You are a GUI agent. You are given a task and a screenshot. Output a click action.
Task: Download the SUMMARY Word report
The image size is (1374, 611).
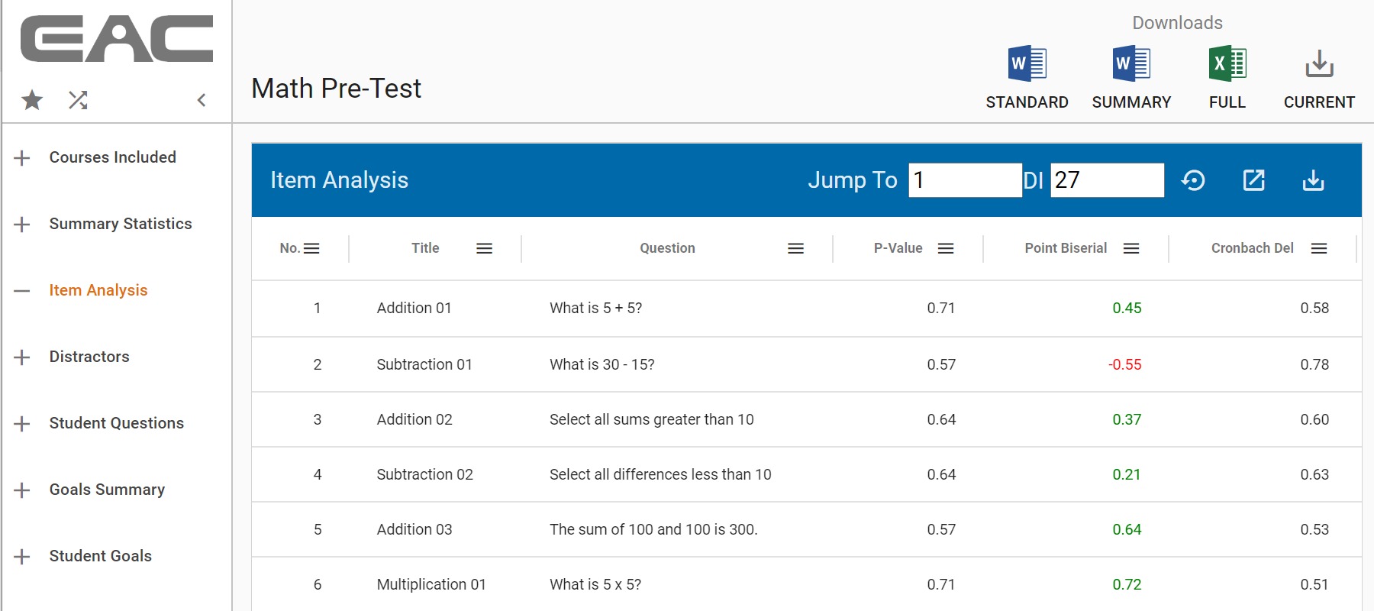1131,64
